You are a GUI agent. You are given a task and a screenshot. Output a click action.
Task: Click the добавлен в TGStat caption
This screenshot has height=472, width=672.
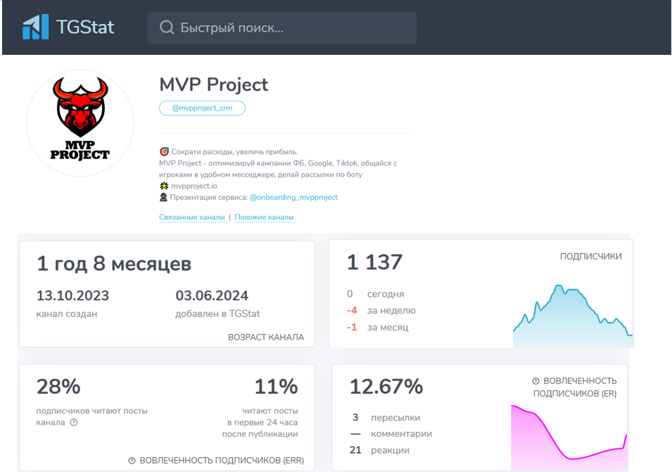point(217,314)
